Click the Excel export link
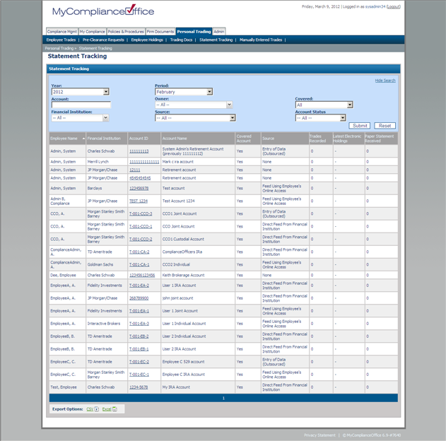The image size is (446, 441). coord(107,409)
